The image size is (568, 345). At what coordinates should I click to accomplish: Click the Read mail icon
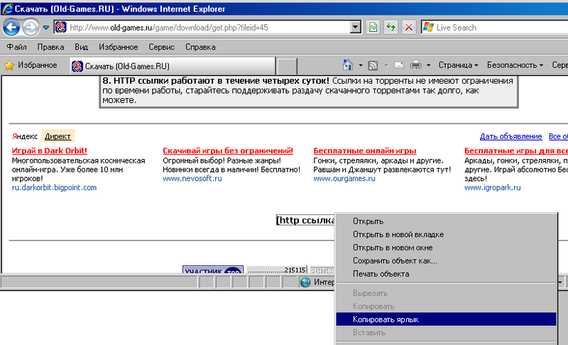coord(399,65)
